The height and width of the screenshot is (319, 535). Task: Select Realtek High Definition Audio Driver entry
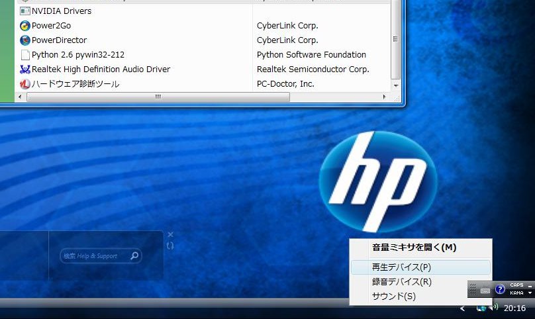(101, 69)
